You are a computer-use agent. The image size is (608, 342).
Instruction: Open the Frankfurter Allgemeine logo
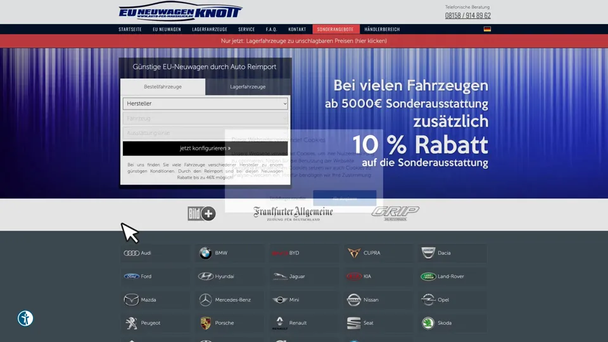(x=293, y=213)
